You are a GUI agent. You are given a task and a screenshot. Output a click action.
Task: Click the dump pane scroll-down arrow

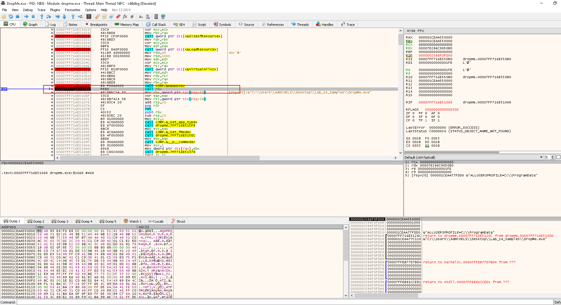tap(345, 296)
